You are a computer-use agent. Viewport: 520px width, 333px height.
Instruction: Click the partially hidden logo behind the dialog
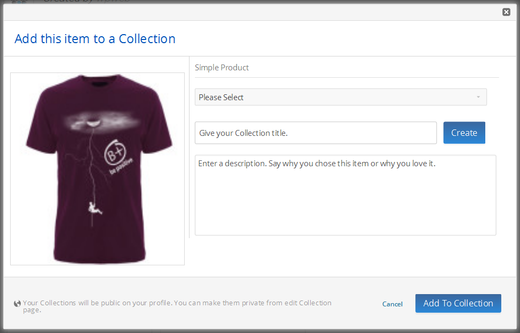(x=19, y=2)
